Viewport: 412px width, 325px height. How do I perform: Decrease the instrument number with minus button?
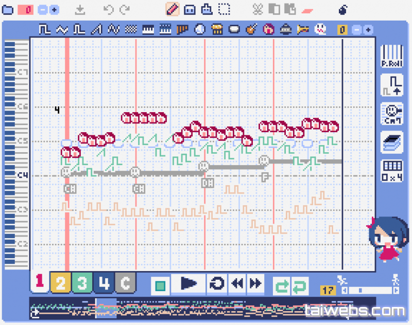[357, 30]
